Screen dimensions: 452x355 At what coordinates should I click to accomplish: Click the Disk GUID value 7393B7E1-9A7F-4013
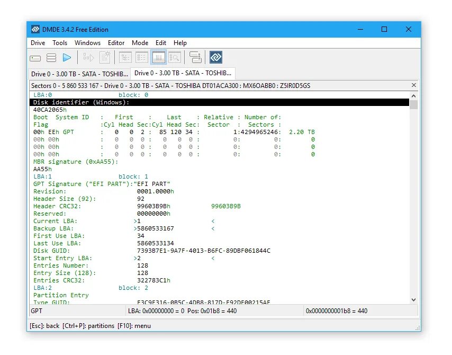(204, 251)
